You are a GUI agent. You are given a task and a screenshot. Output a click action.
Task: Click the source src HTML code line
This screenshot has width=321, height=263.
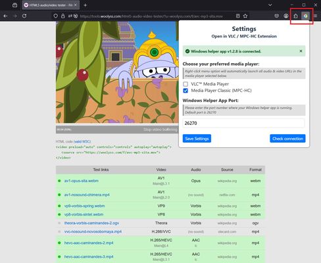click(x=111, y=153)
